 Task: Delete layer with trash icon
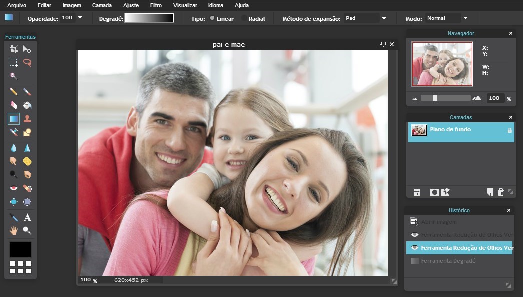pos(500,192)
